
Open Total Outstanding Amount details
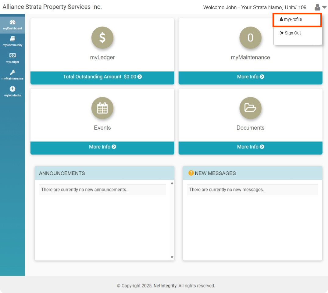102,77
